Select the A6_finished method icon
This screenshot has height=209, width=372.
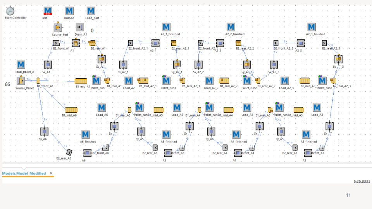85,135
